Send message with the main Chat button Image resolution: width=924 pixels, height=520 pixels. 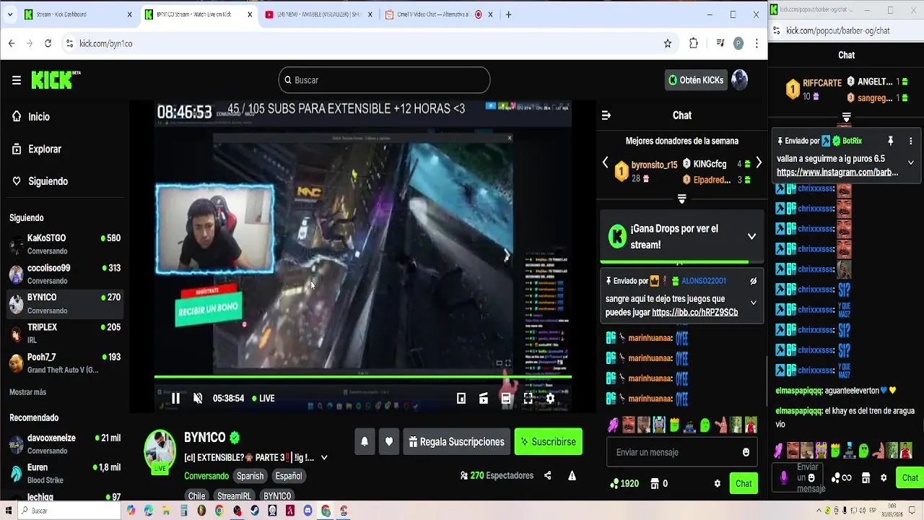click(744, 484)
